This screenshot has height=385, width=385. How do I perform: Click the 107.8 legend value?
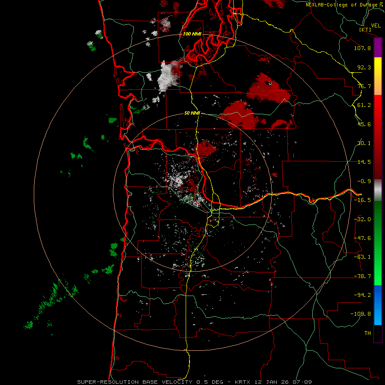pyautogui.click(x=362, y=48)
